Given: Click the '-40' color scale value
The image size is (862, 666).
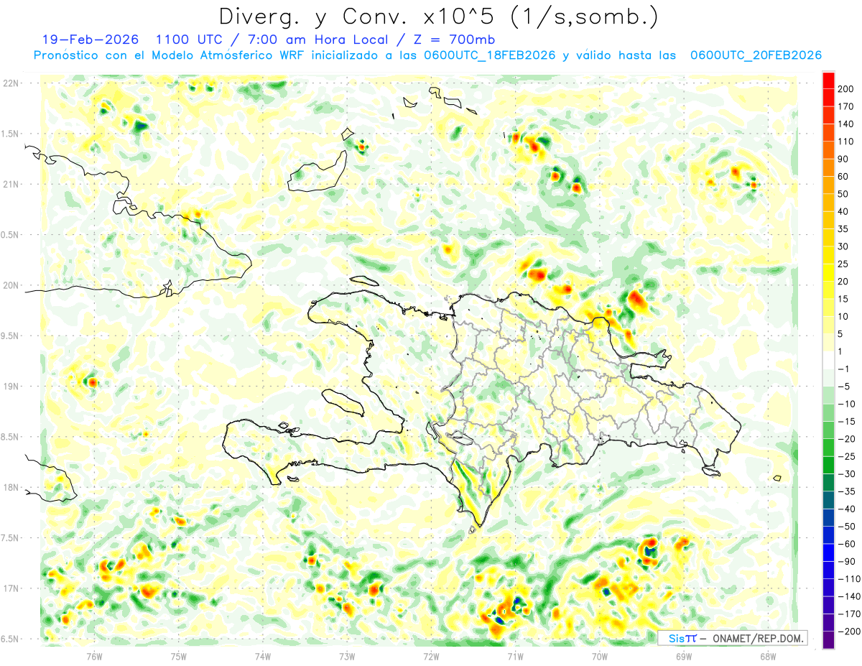Looking at the screenshot, I should point(845,509).
